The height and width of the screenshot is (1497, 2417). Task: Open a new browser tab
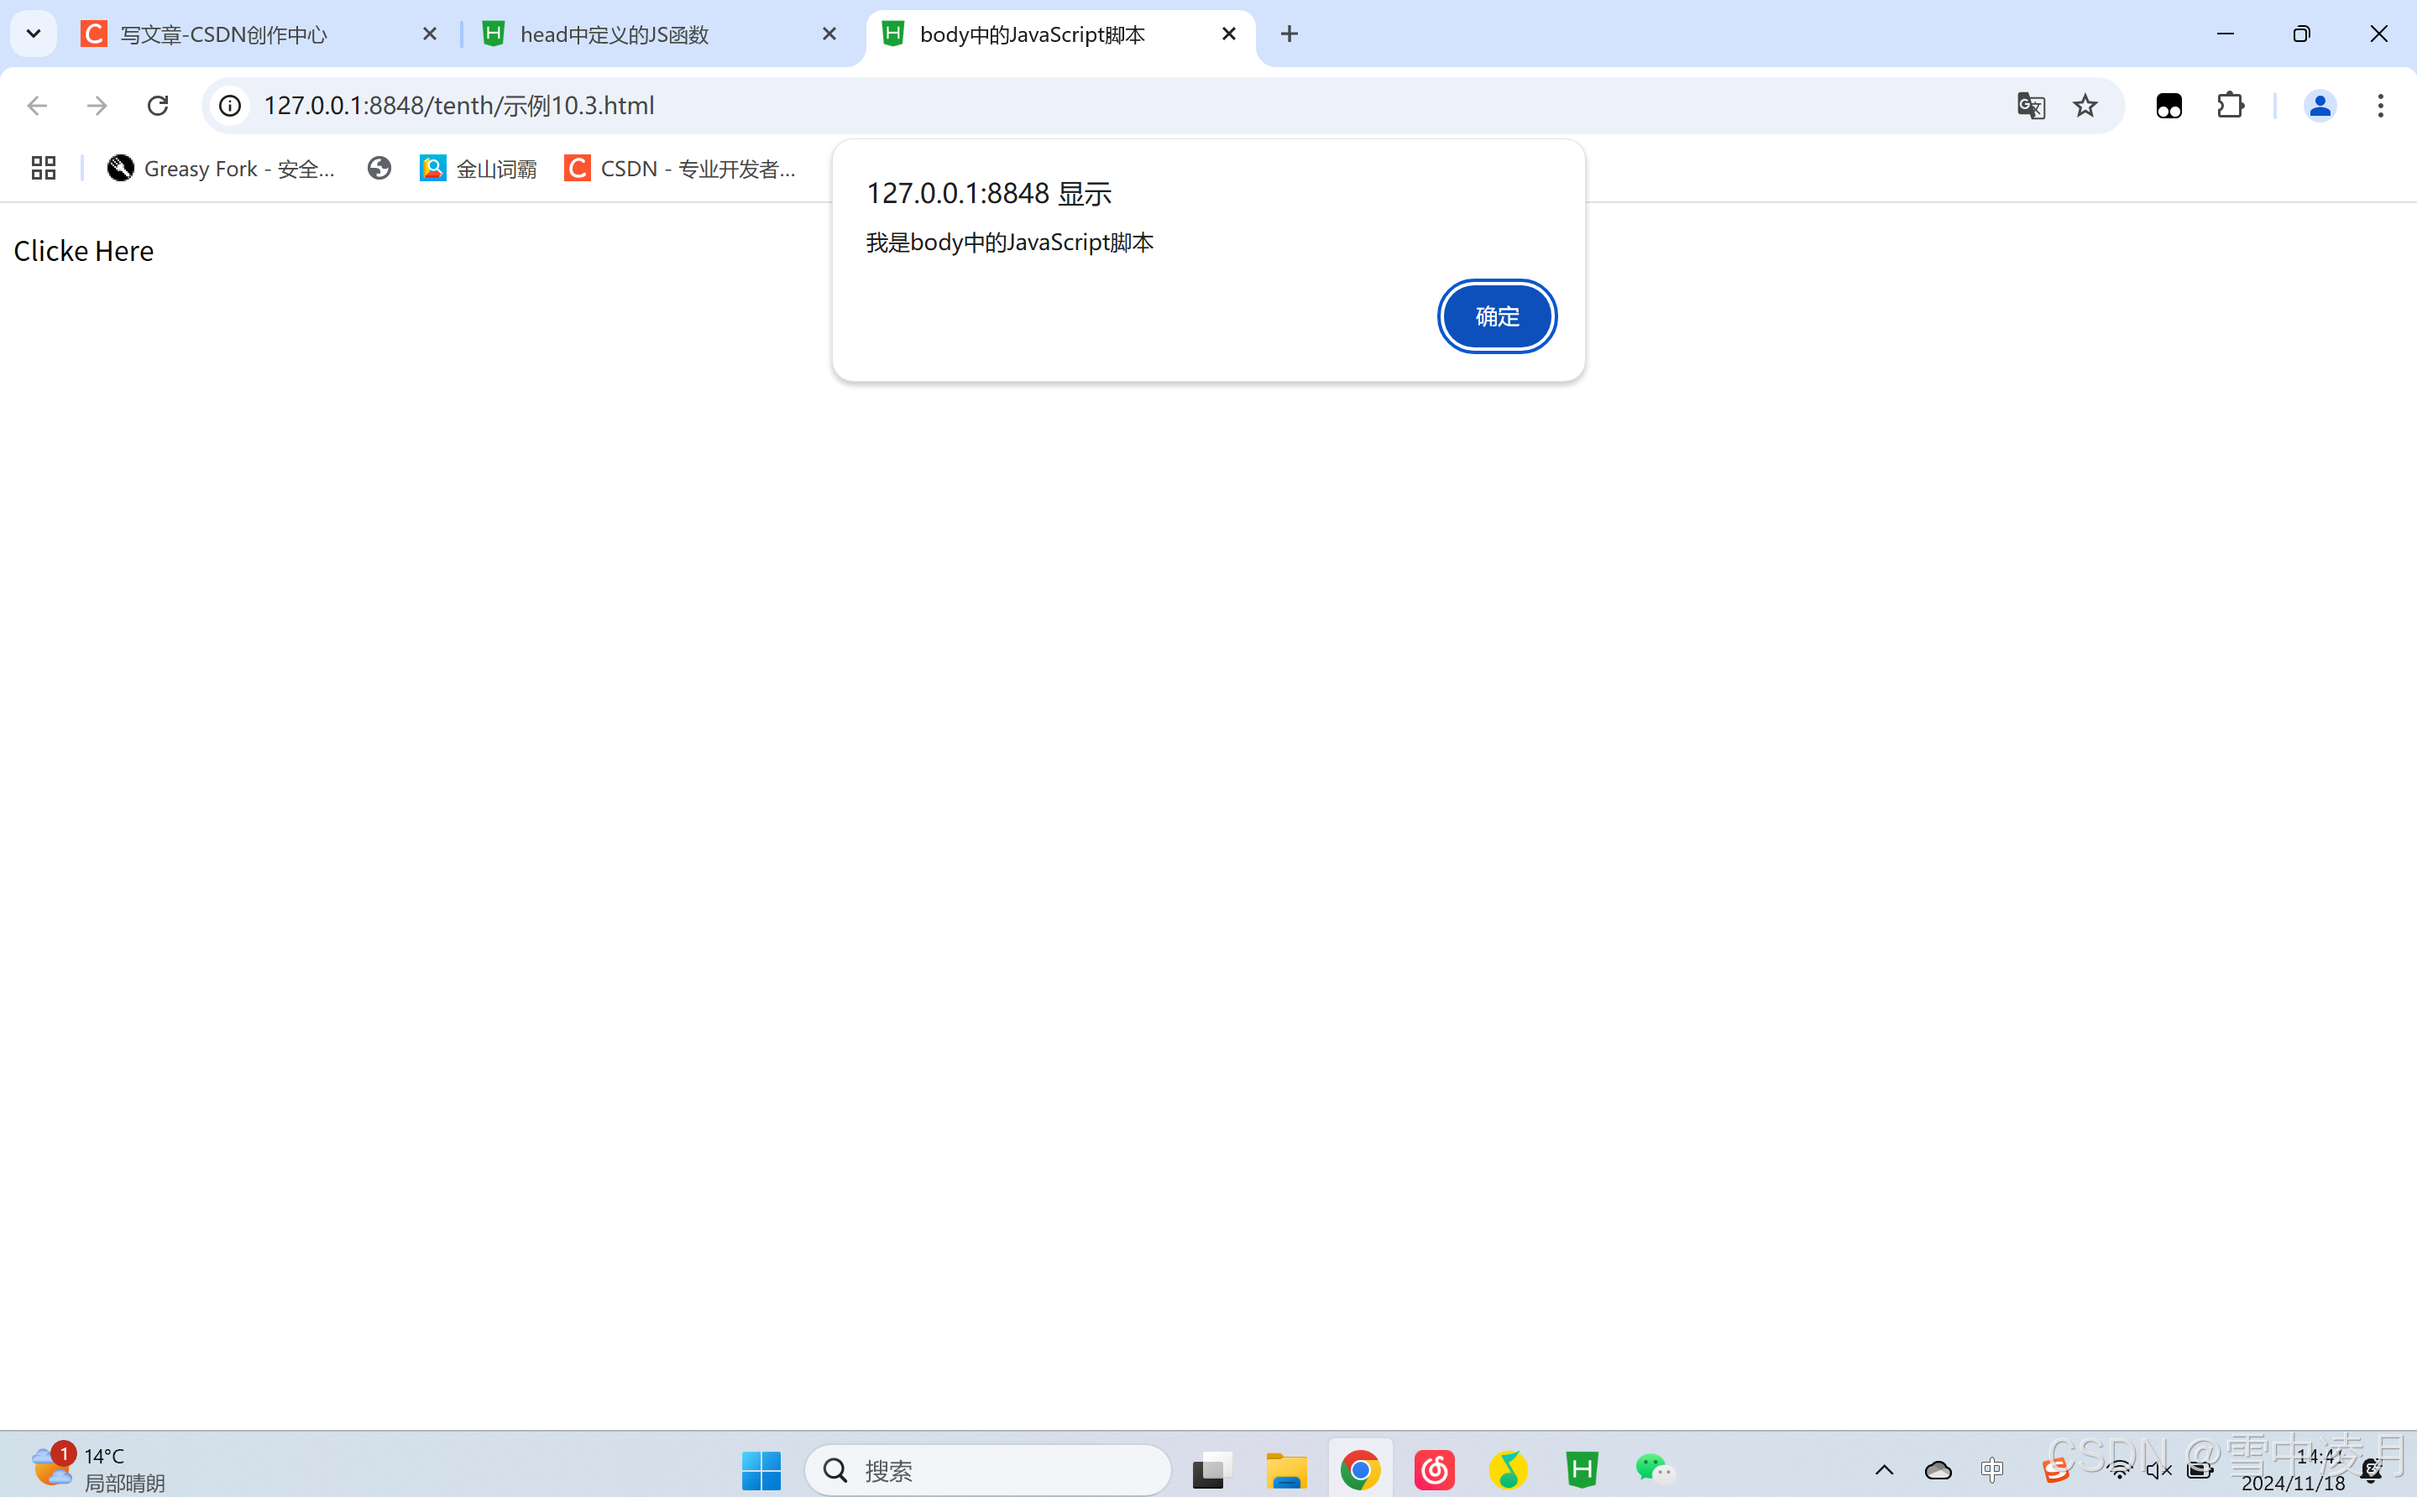click(1289, 34)
